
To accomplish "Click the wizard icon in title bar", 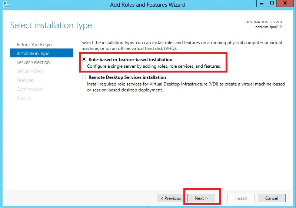I will 6,4.
